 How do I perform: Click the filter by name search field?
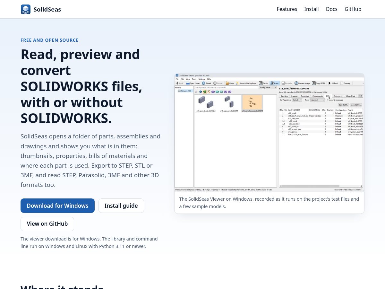pyautogui.click(x=226, y=87)
